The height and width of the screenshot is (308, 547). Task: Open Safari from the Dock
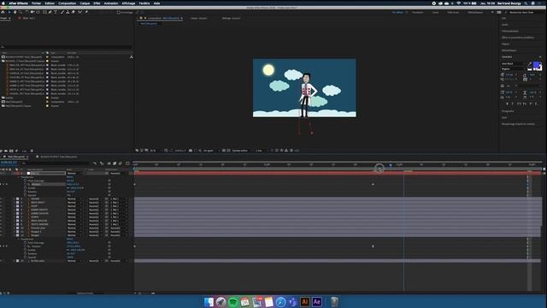coord(280,302)
